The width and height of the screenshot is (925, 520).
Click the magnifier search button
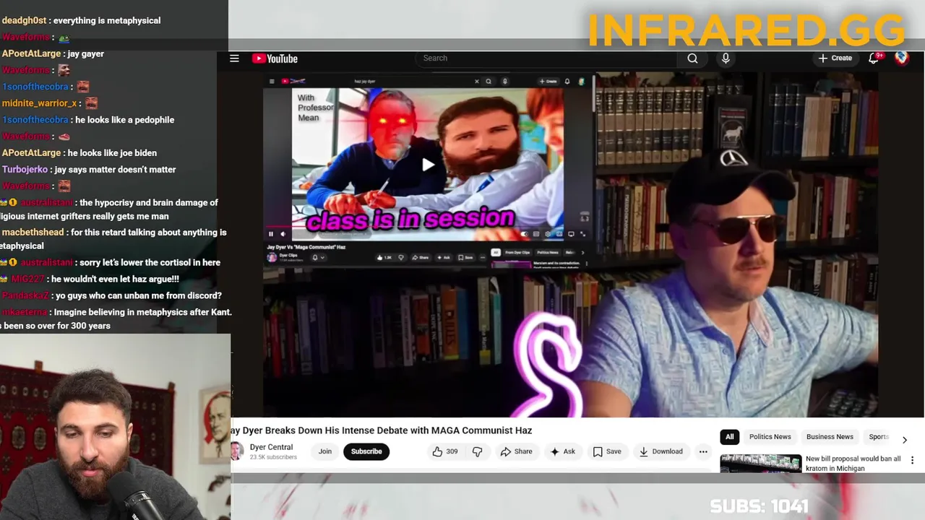(692, 58)
